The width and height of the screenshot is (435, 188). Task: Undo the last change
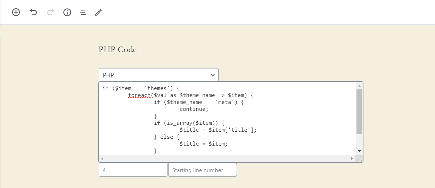33,13
